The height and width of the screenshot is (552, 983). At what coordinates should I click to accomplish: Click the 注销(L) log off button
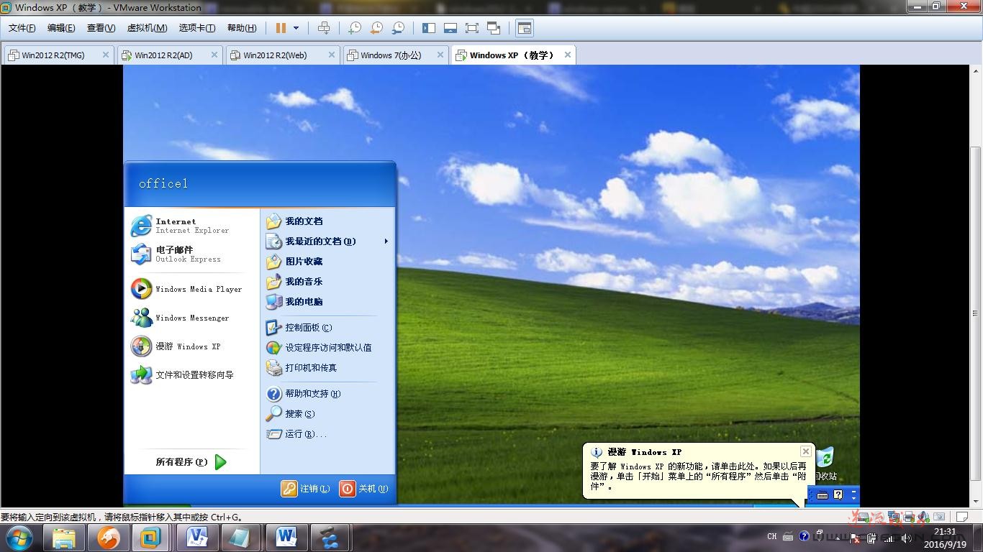[x=306, y=489]
